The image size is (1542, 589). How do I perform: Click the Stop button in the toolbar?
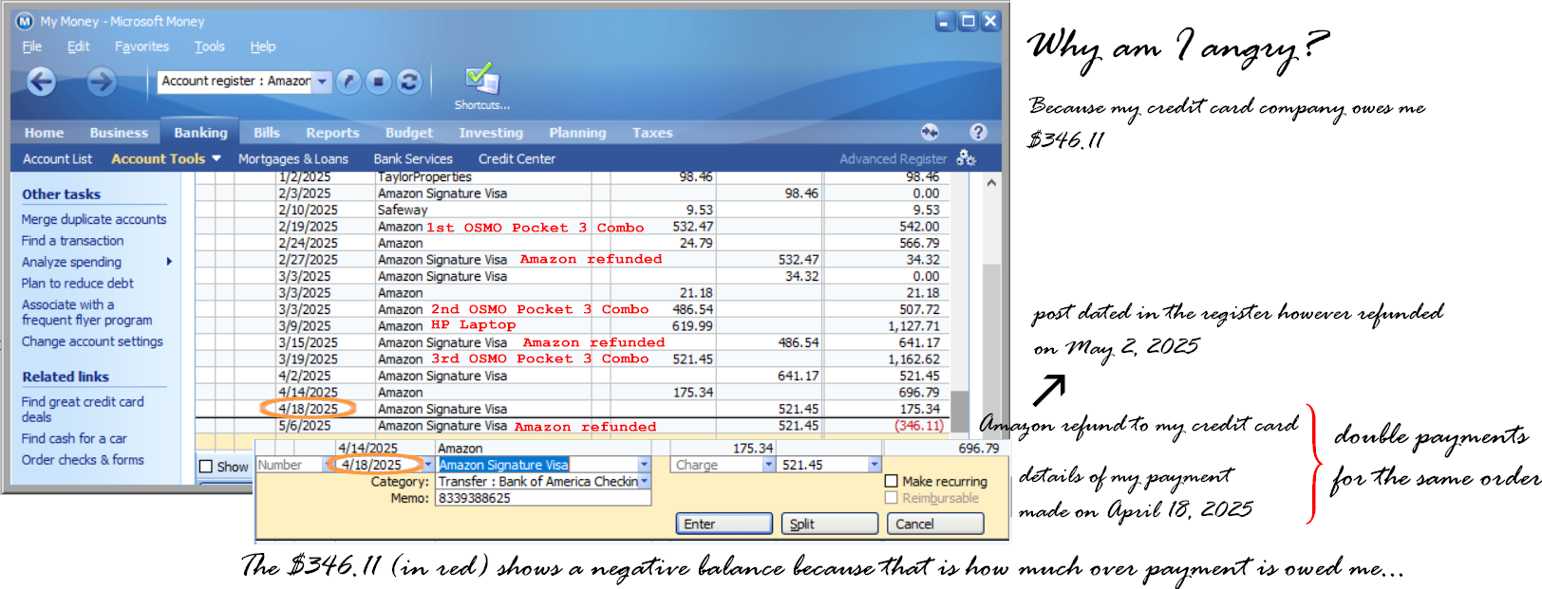tap(379, 82)
